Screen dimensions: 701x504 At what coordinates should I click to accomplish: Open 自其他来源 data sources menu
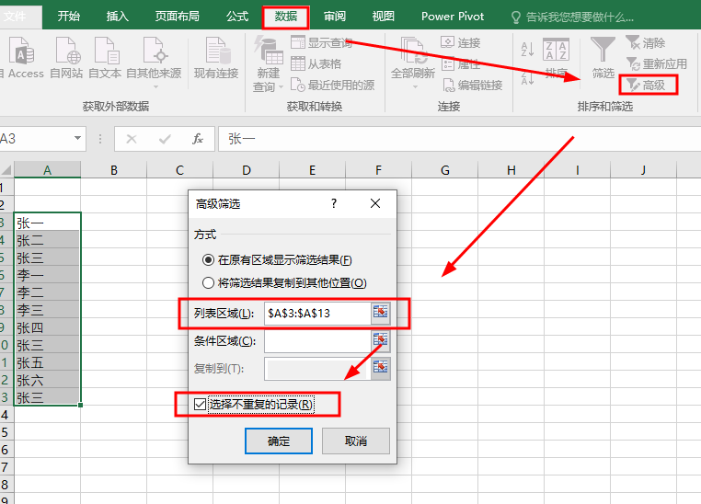click(x=154, y=62)
